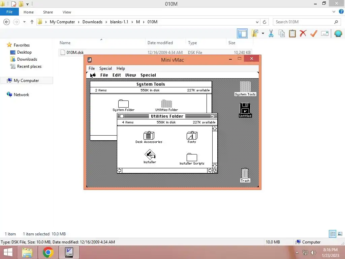
Task: Click the Utilities Folder scroll down arrow
Action: coord(215,165)
